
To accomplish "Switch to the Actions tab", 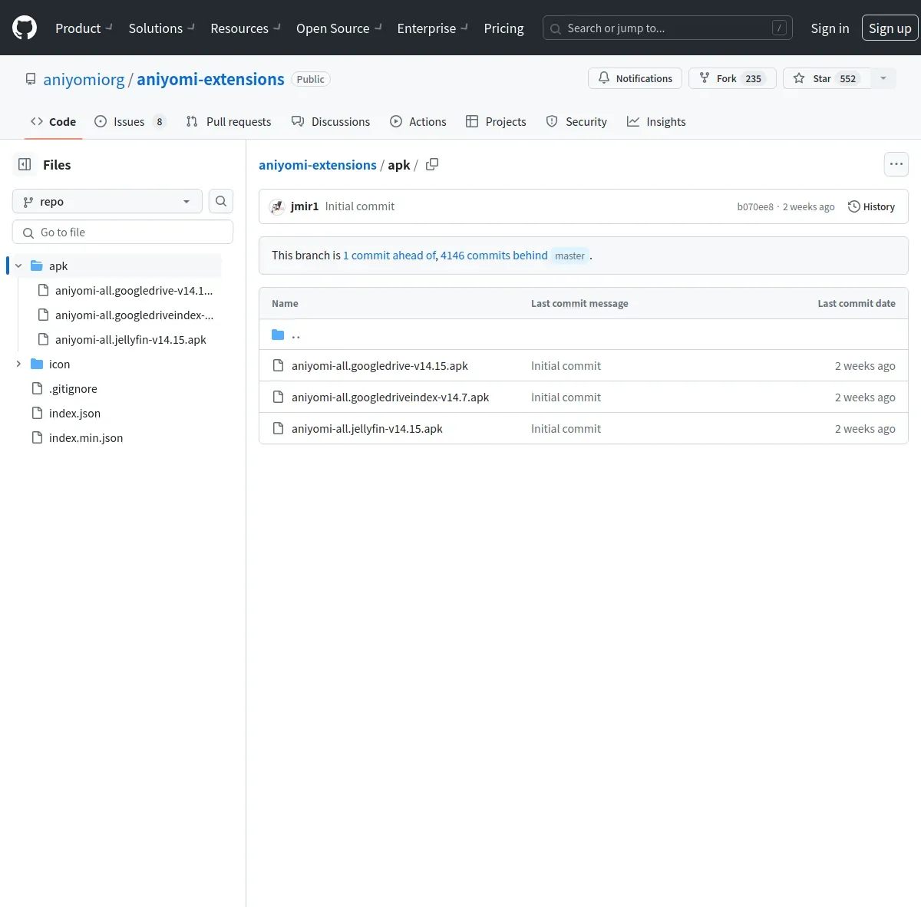I will pyautogui.click(x=418, y=121).
